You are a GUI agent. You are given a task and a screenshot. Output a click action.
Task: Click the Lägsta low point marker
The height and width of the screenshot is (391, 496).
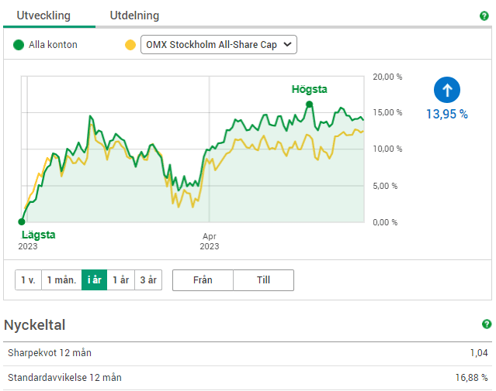(x=22, y=221)
